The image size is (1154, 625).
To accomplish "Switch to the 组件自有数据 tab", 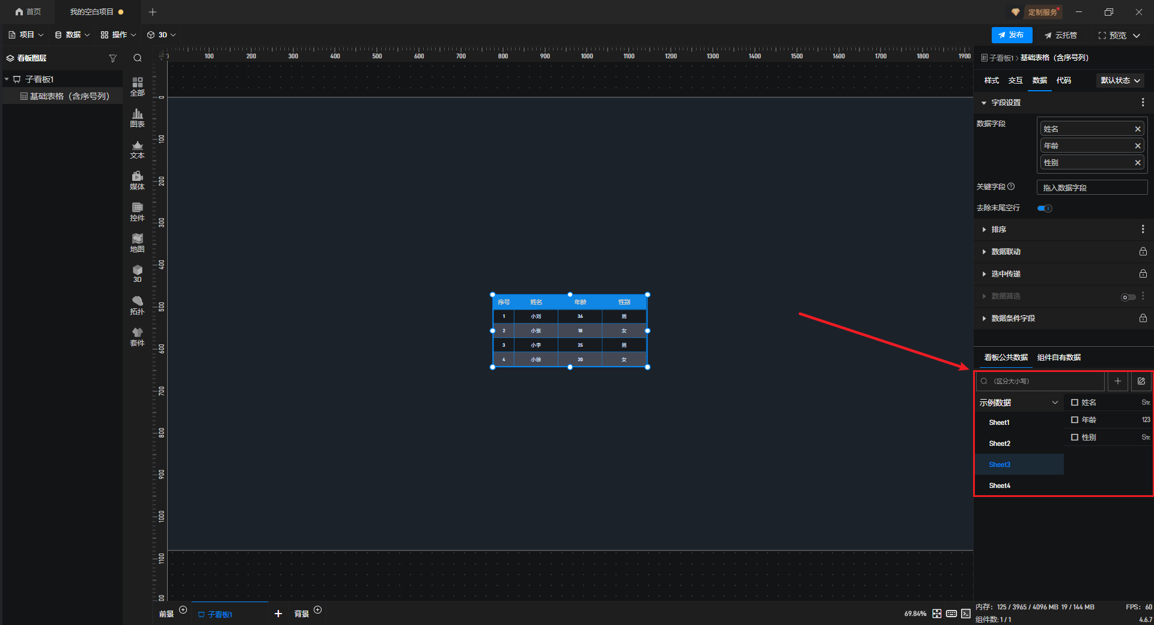I will tap(1058, 358).
